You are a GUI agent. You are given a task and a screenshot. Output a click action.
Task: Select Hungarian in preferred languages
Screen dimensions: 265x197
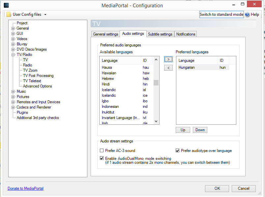(x=203, y=67)
